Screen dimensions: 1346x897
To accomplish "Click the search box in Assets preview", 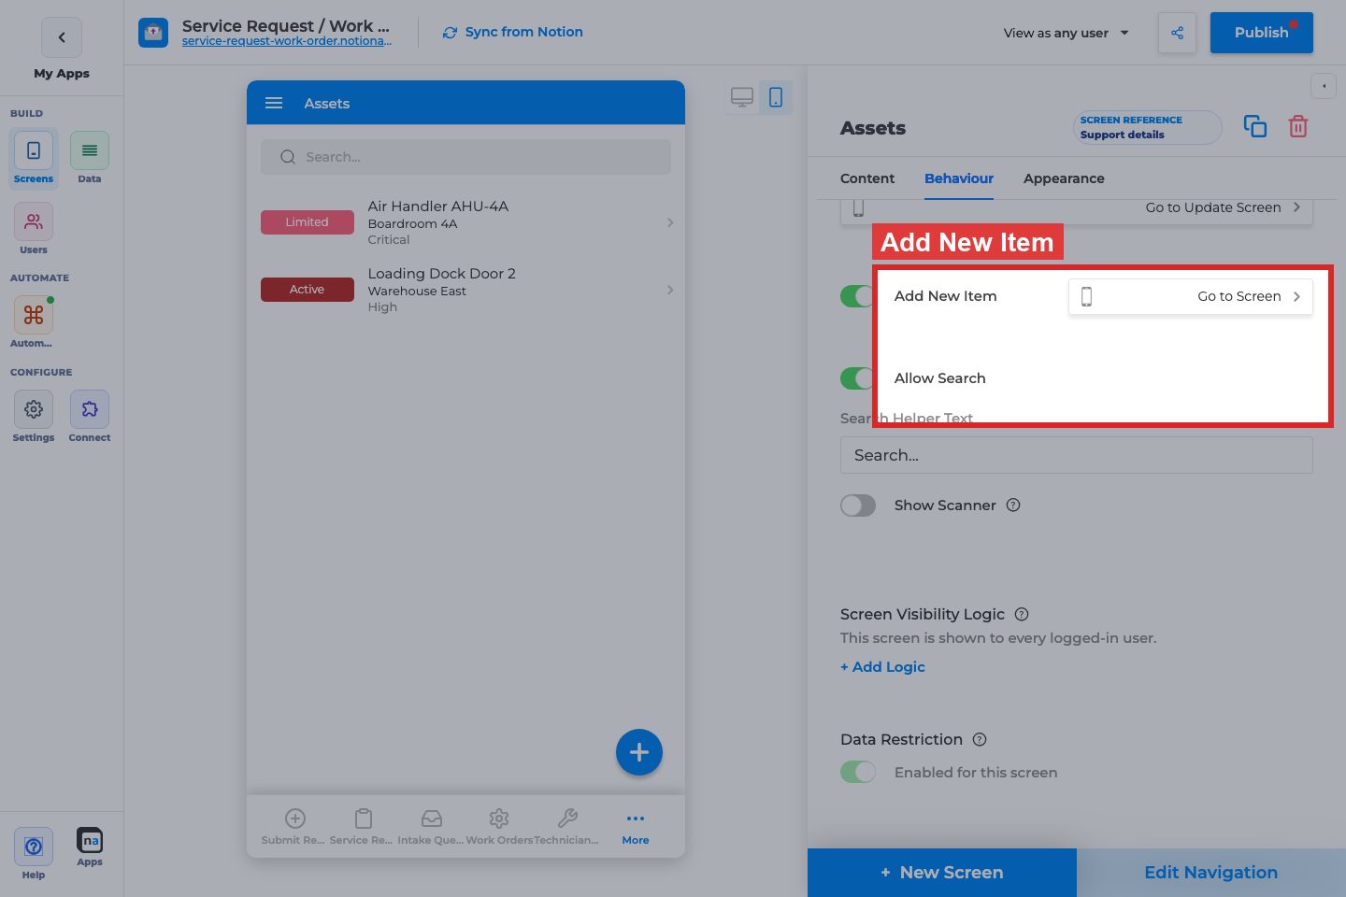I will click(465, 157).
